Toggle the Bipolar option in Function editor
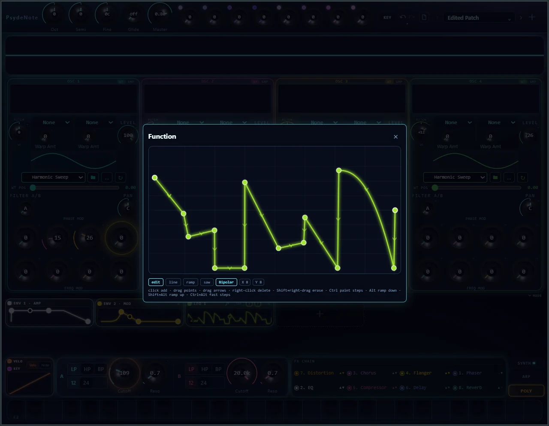Screen dimensions: 549x426 (x=226, y=282)
